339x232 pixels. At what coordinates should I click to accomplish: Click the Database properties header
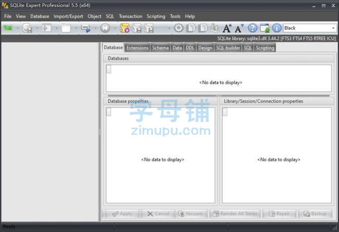click(x=161, y=101)
